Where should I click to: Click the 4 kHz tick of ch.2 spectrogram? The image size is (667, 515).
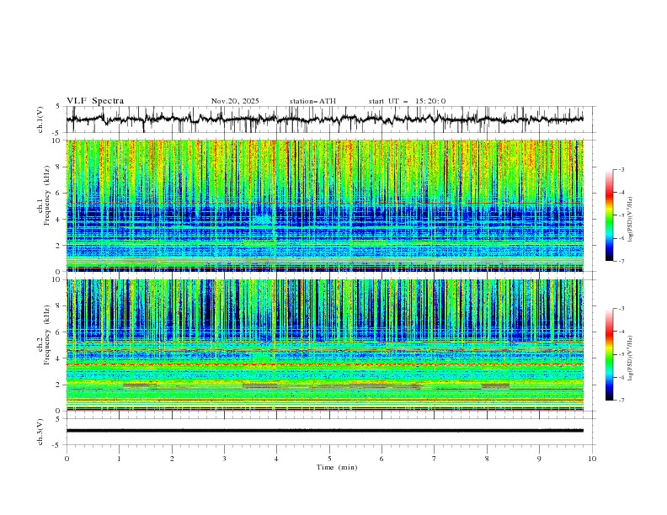click(x=60, y=358)
